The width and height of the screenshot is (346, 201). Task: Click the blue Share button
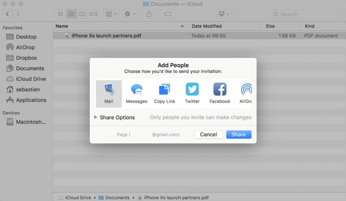click(x=238, y=134)
